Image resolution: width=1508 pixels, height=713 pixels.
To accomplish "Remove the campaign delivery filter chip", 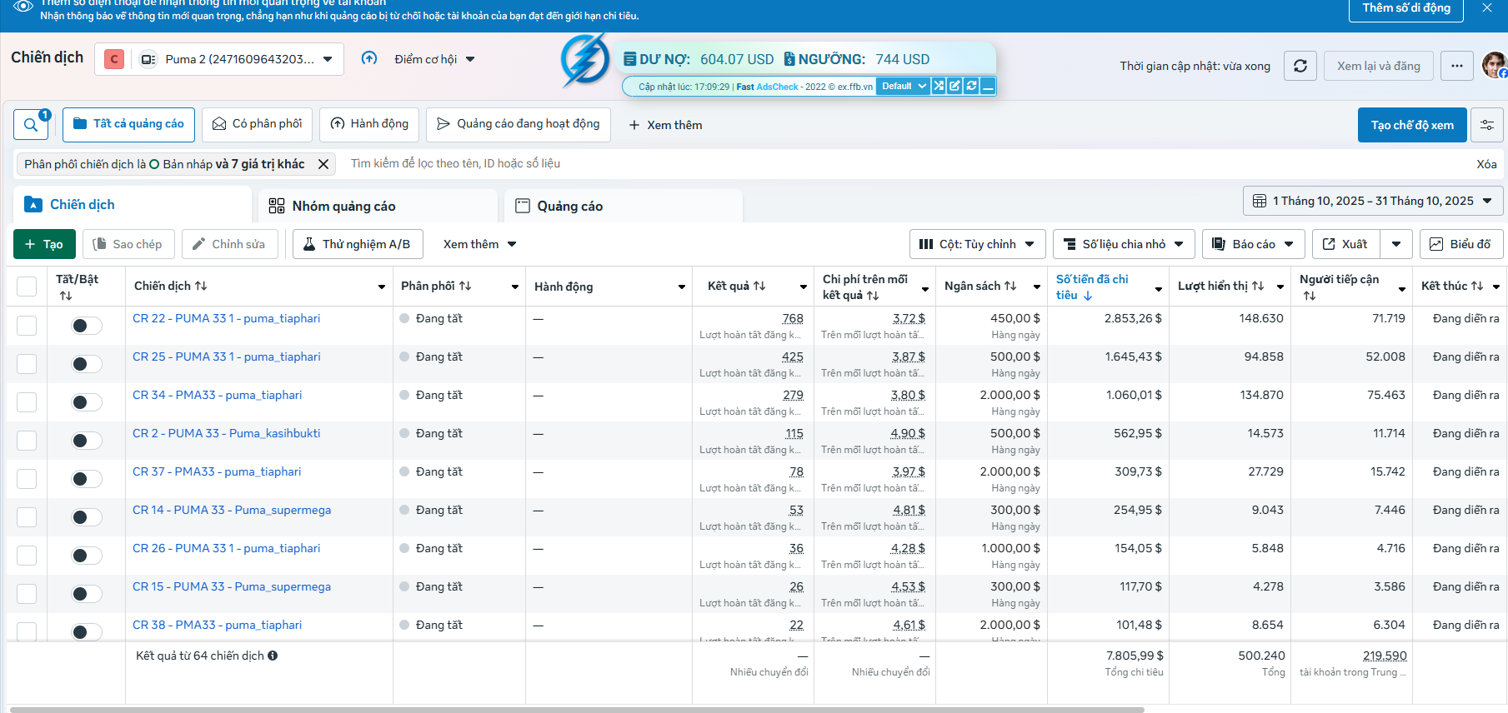I will point(323,164).
